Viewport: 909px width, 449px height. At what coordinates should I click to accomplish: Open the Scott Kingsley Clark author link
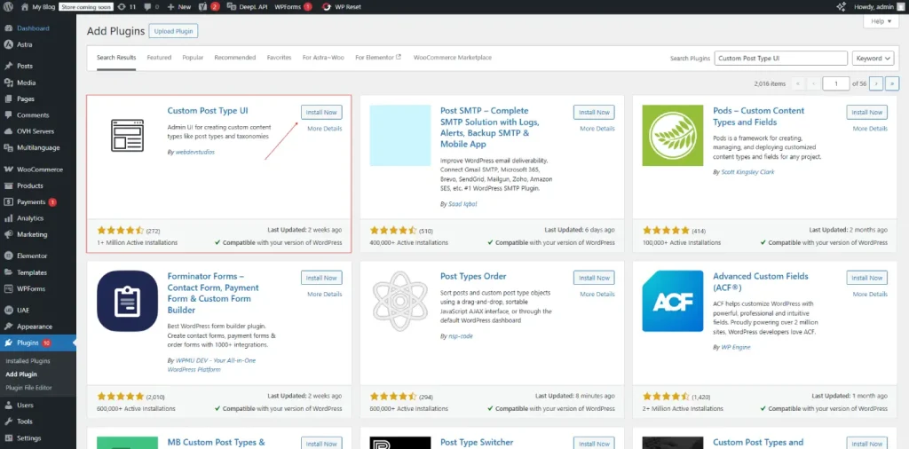(x=747, y=172)
